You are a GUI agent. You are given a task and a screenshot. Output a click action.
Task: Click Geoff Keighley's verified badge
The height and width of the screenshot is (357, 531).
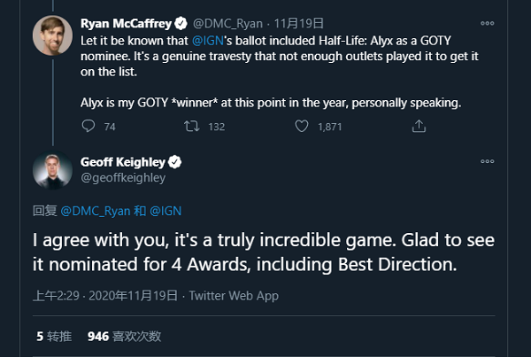tap(175, 161)
